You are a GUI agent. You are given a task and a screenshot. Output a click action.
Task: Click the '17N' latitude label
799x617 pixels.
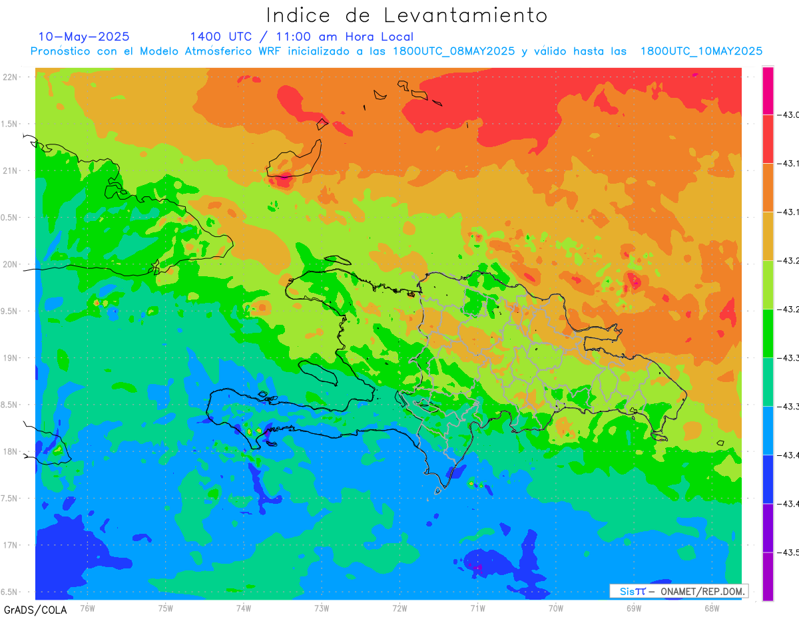tap(10, 545)
